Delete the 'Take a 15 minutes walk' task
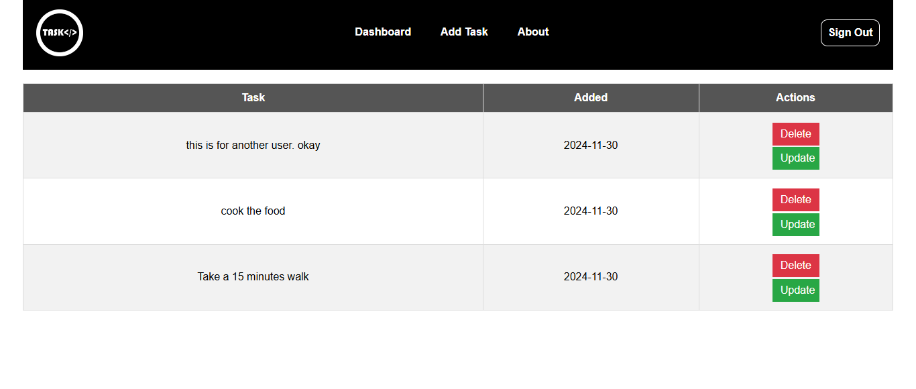This screenshot has width=916, height=389. 795,266
